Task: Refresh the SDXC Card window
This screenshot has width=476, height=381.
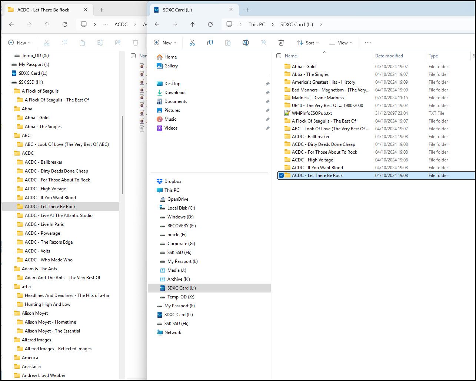Action: click(x=210, y=24)
